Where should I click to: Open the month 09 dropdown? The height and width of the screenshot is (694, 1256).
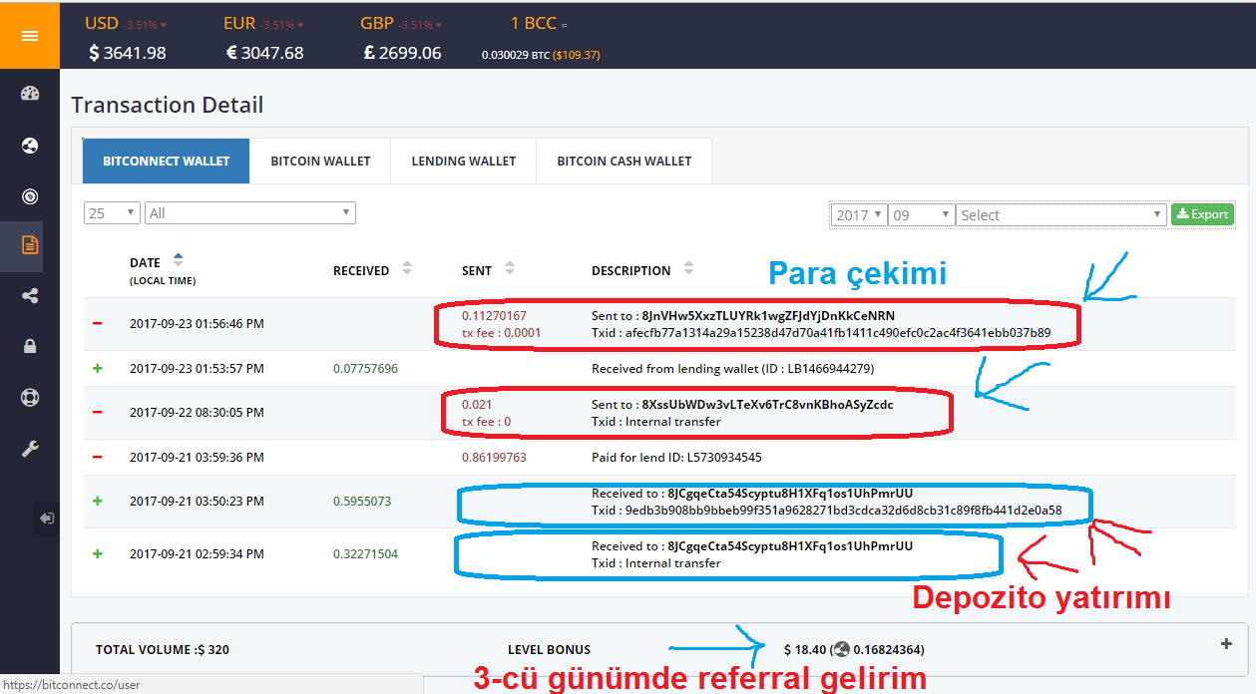(x=921, y=214)
